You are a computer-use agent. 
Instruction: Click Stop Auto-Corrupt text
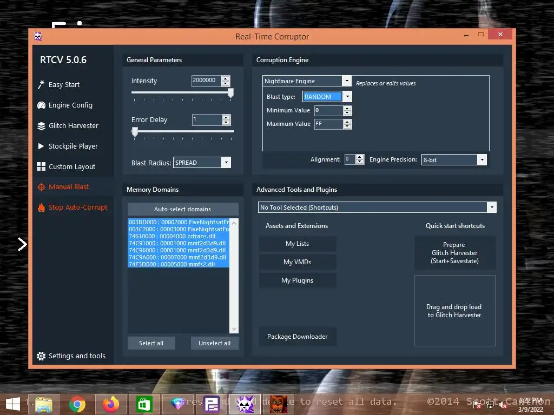[x=78, y=207]
